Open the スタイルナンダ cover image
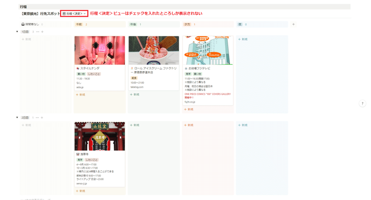 100,50
